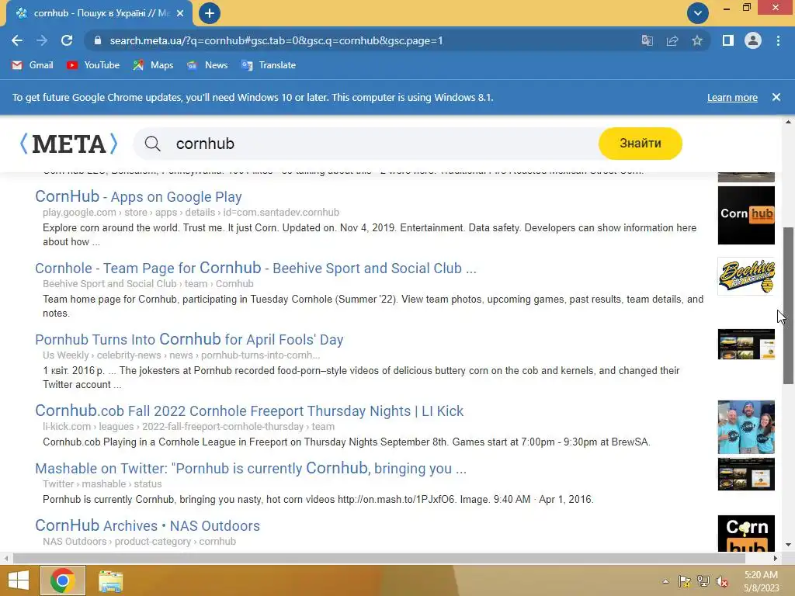
Task: Click the muted volume tray icon
Action: point(722,581)
